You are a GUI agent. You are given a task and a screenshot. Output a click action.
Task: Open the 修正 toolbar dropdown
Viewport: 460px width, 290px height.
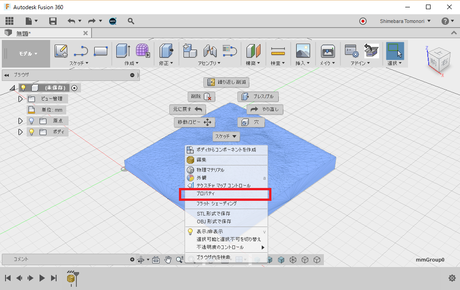click(166, 63)
